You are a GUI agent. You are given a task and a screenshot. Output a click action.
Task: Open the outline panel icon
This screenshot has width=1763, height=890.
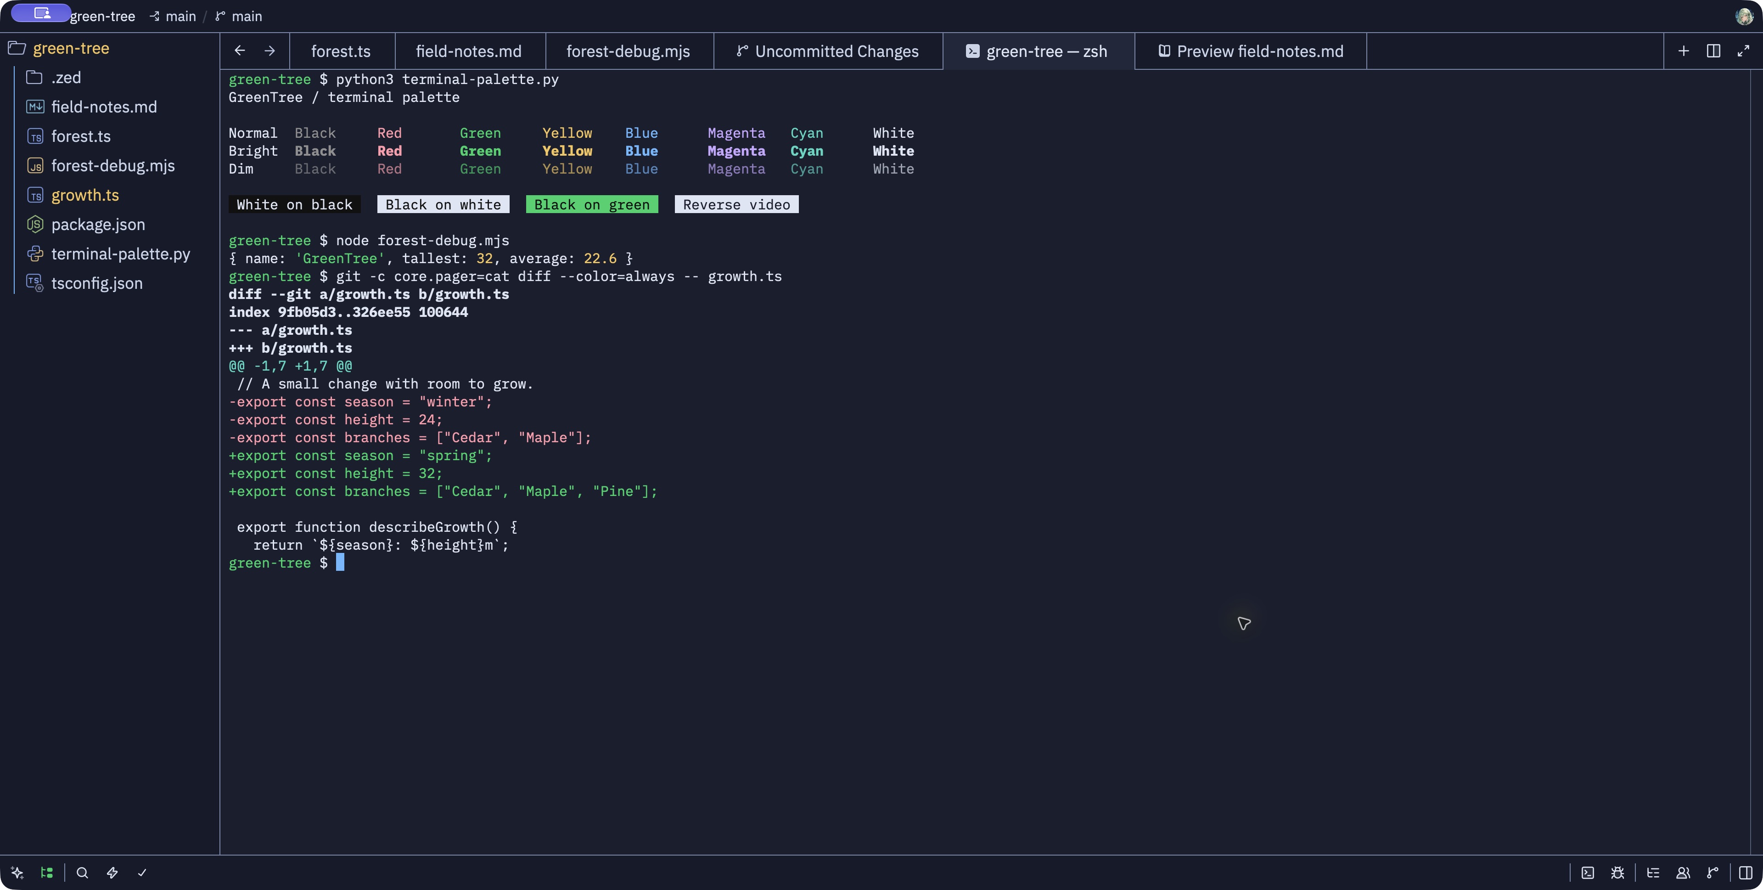click(x=1653, y=873)
